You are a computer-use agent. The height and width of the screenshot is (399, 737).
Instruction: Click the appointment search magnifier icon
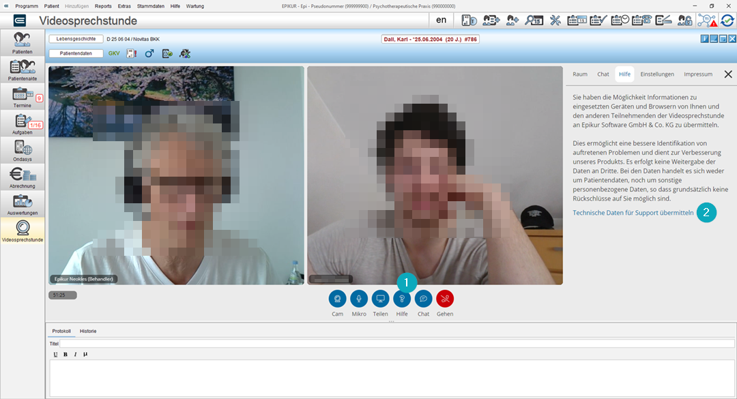coord(534,20)
